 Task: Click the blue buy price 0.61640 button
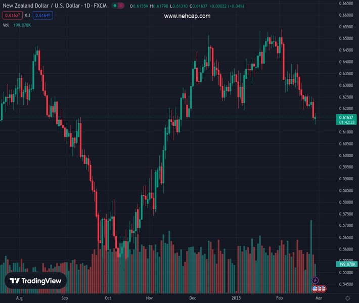coord(43,15)
